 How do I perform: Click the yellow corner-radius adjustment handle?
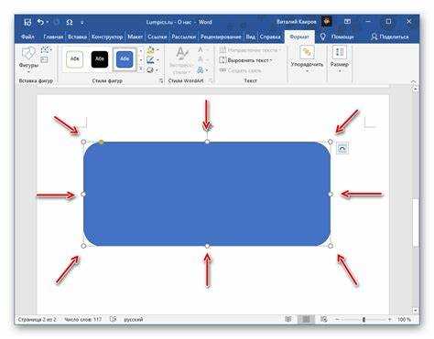[102, 142]
